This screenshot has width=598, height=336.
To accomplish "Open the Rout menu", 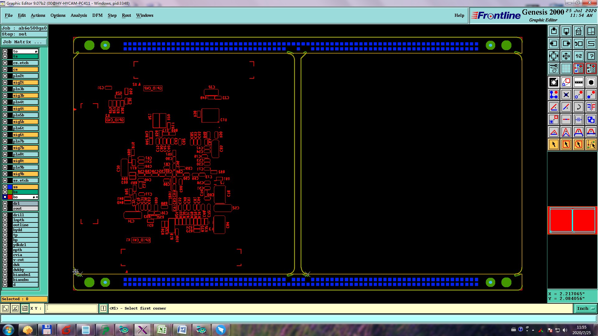I will [x=126, y=15].
